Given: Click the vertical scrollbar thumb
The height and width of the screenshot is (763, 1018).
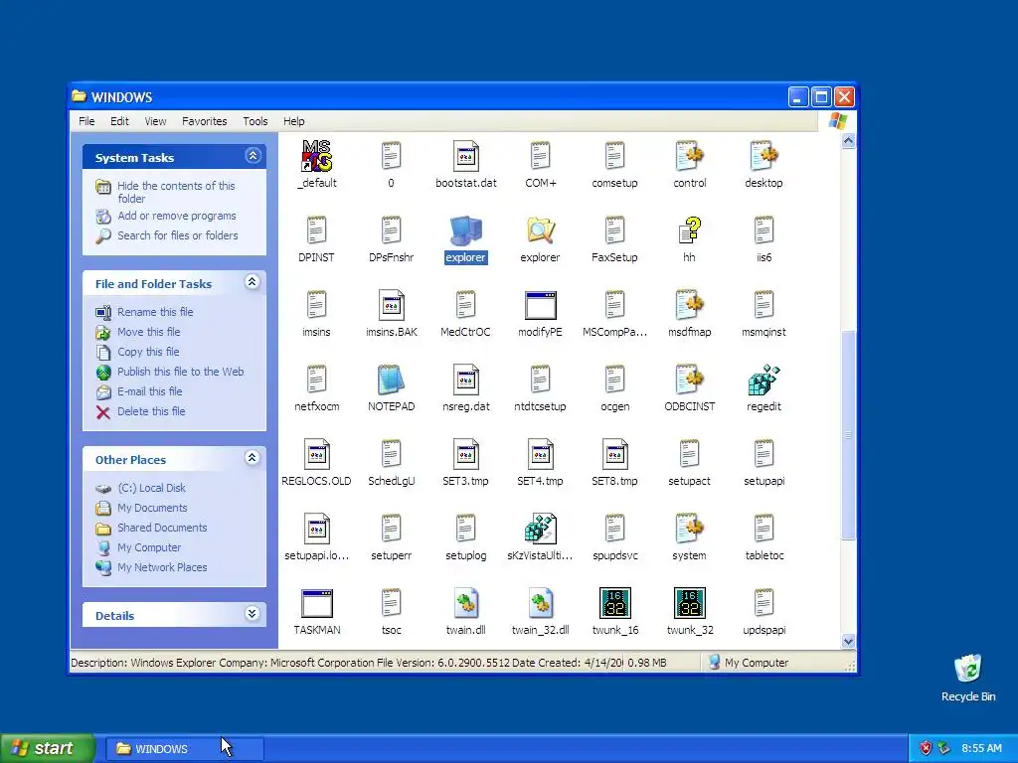Looking at the screenshot, I should click(848, 435).
